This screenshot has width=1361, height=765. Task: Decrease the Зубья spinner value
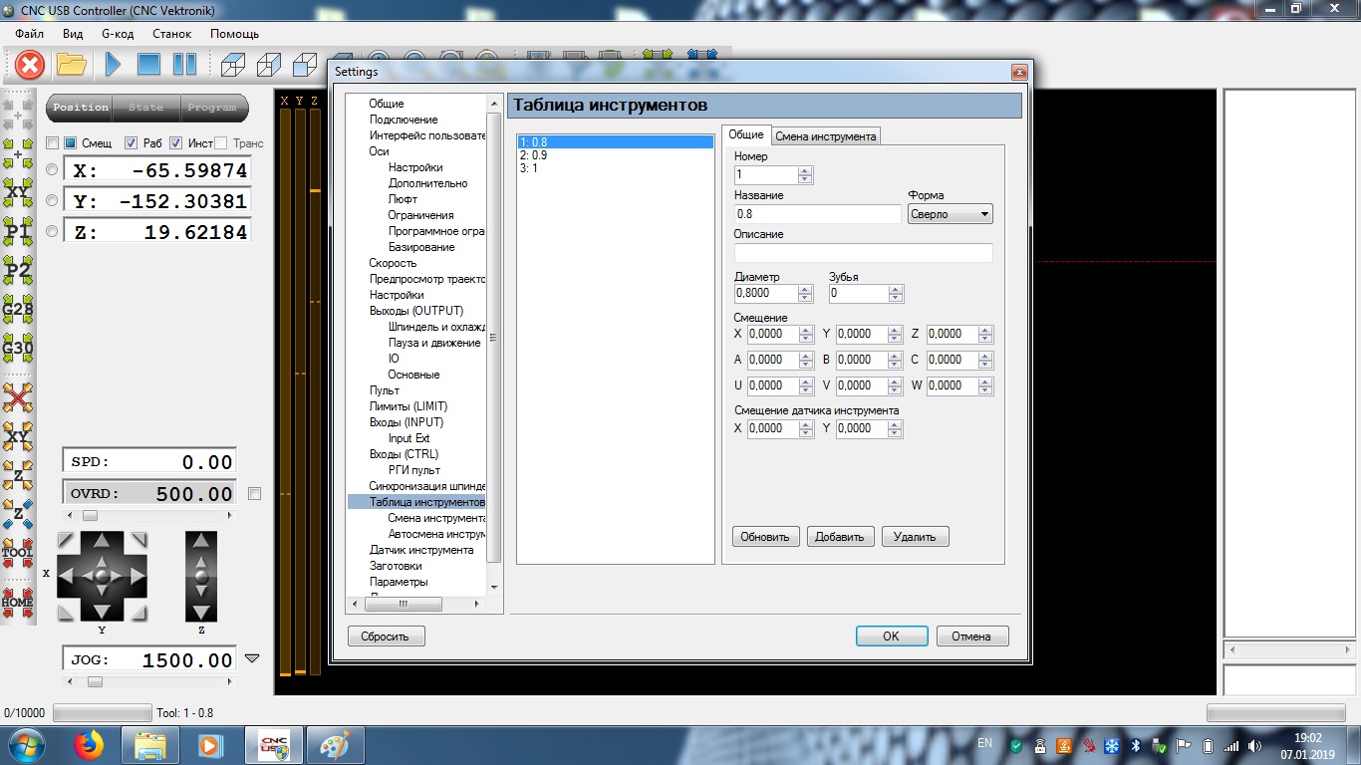click(896, 298)
